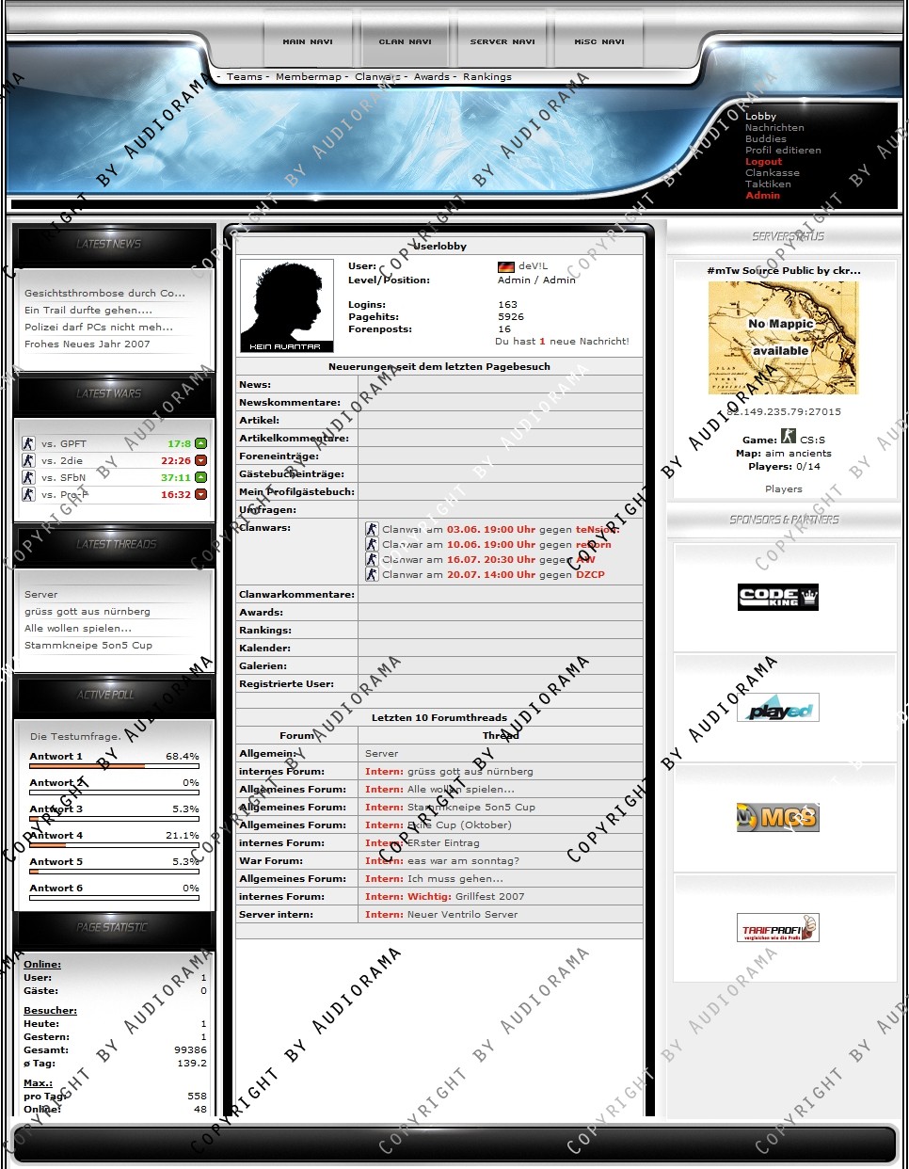Image resolution: width=909 pixels, height=1169 pixels.
Task: Click red loss icon for 16:32 result
Action: tap(200, 494)
